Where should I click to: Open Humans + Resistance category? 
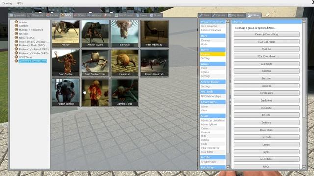tap(31, 30)
